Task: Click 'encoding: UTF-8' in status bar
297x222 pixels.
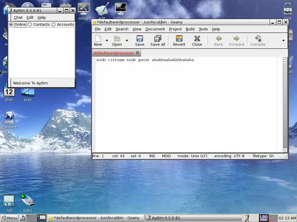Action: click(x=229, y=156)
